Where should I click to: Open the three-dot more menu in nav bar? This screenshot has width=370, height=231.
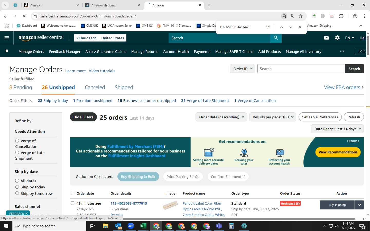pos(342,51)
